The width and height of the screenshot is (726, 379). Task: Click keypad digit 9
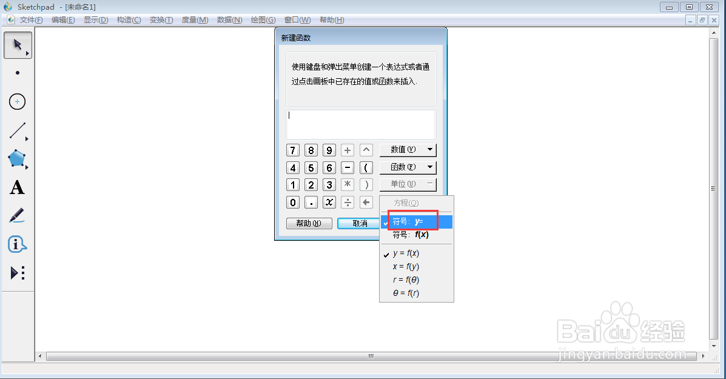[x=329, y=150]
